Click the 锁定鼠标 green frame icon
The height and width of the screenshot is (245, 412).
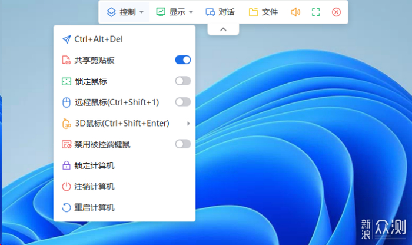pyautogui.click(x=66, y=81)
